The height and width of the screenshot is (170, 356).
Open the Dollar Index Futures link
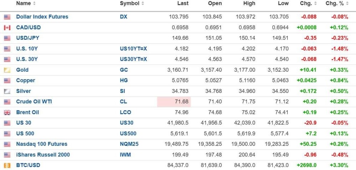tap(42, 17)
